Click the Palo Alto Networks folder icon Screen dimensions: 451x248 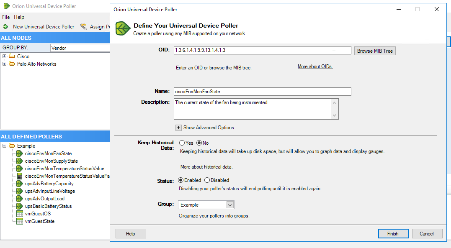[12, 64]
